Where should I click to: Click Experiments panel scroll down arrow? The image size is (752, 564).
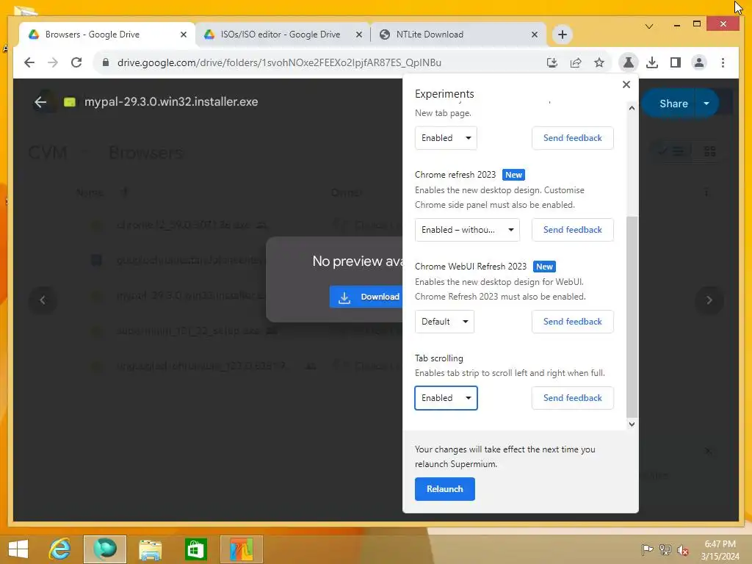tap(632, 424)
